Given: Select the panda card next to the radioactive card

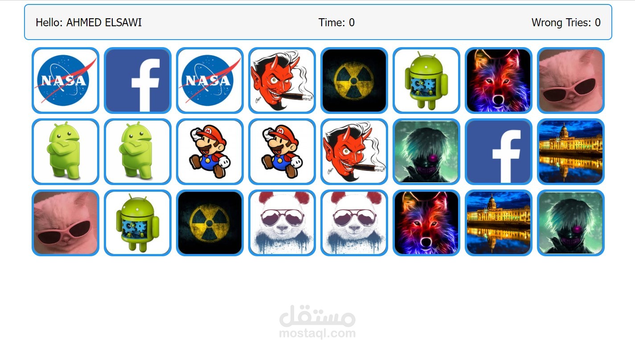Looking at the screenshot, I should (282, 223).
